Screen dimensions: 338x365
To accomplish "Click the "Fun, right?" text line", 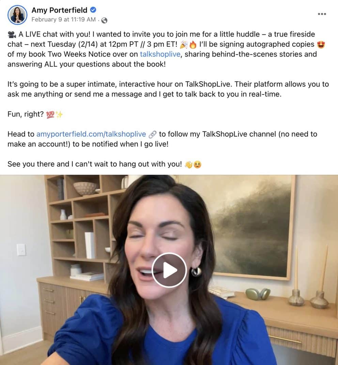I will click(26, 114).
